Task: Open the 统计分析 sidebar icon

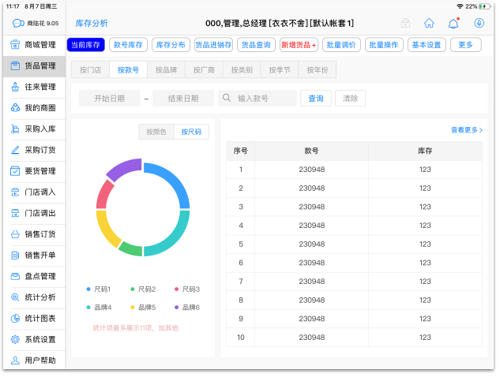Action: [15, 297]
